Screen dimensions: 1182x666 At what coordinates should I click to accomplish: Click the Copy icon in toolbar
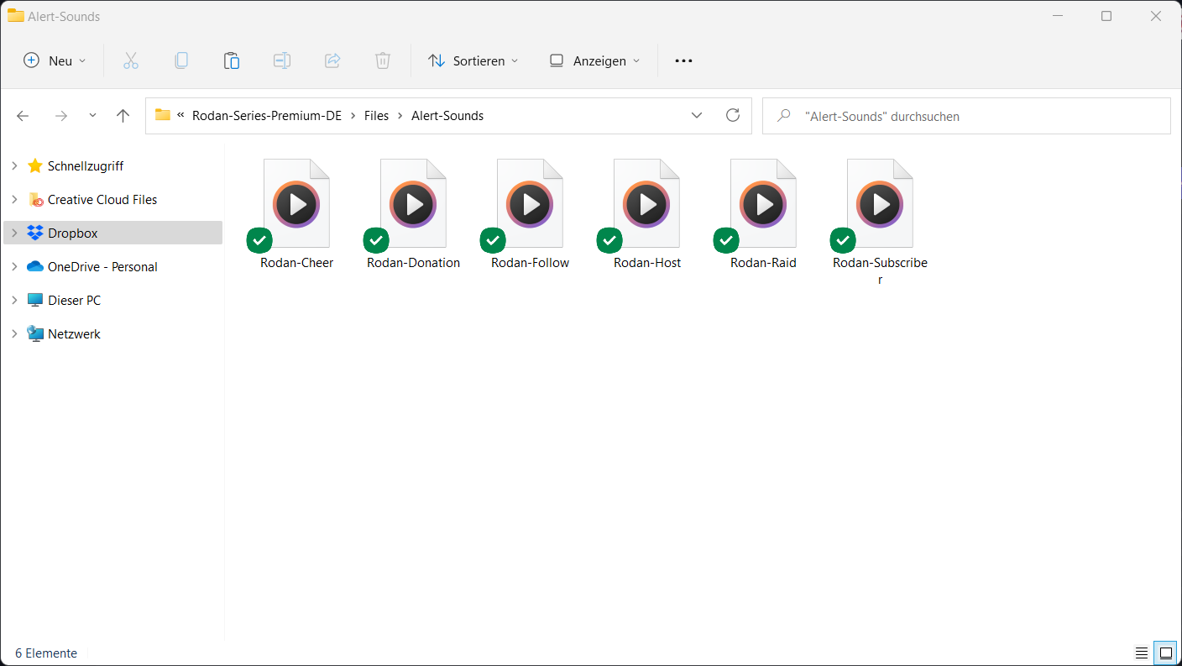click(180, 60)
